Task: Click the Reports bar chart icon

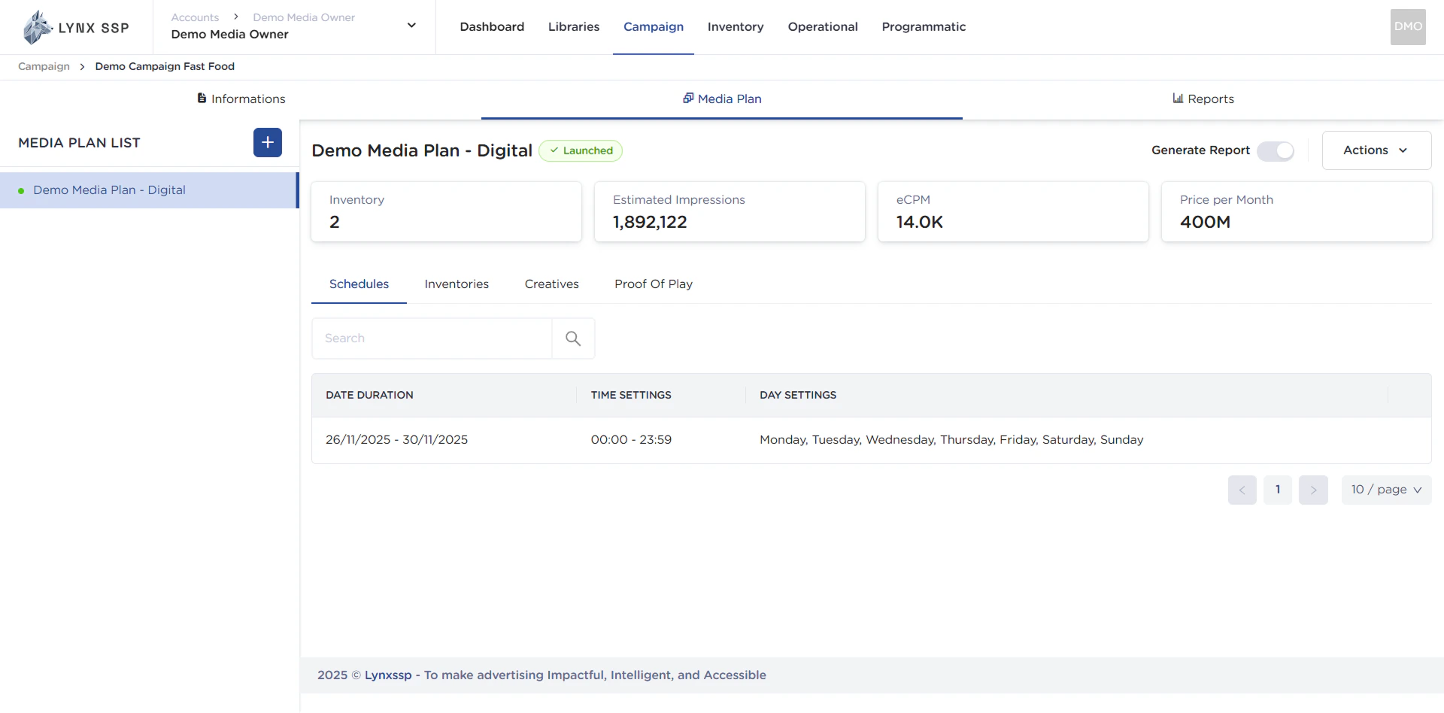Action: pyautogui.click(x=1178, y=98)
